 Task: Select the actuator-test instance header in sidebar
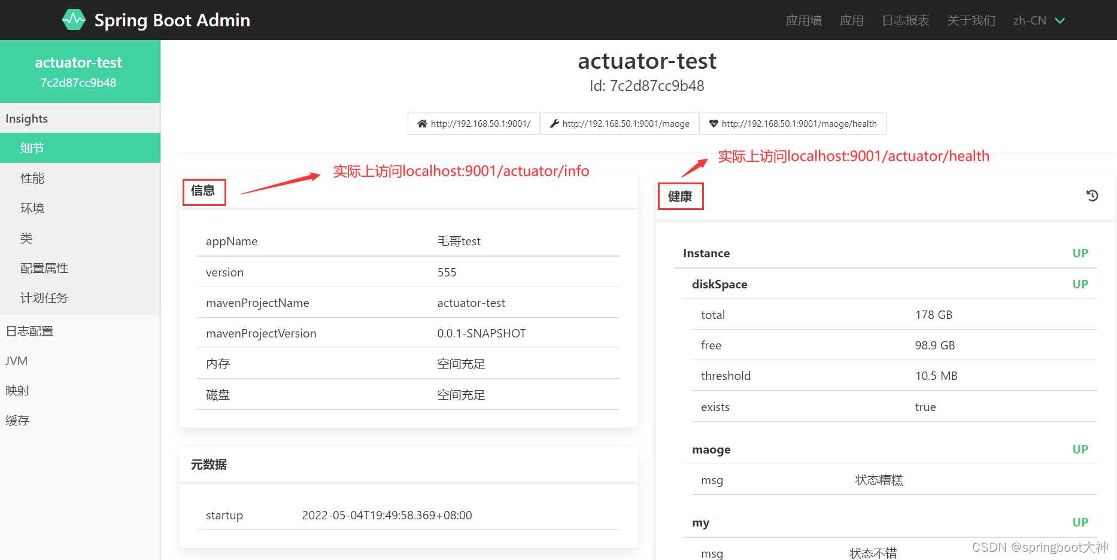pos(80,71)
